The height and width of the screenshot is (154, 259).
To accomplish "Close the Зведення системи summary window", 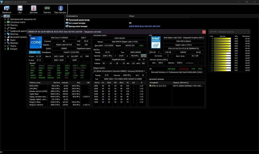I will [x=204, y=32].
